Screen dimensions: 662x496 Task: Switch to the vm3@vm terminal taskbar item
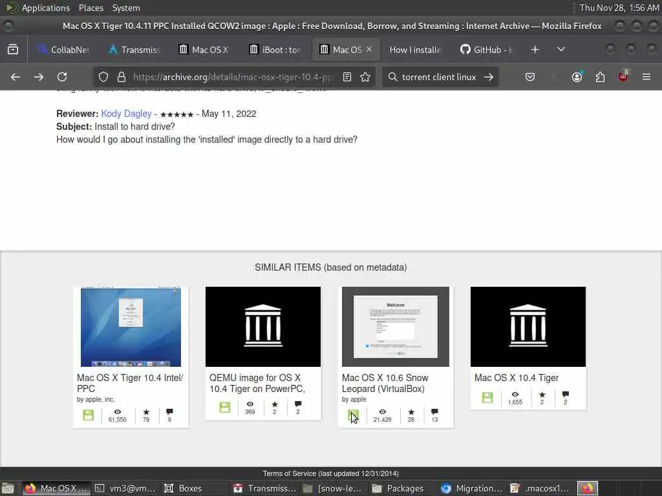125,488
